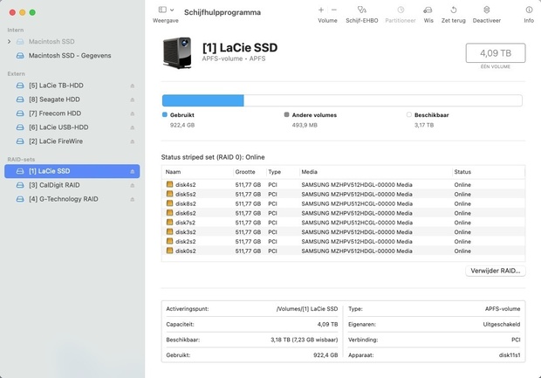Click the disk4s2 orange disk icon

(169, 184)
